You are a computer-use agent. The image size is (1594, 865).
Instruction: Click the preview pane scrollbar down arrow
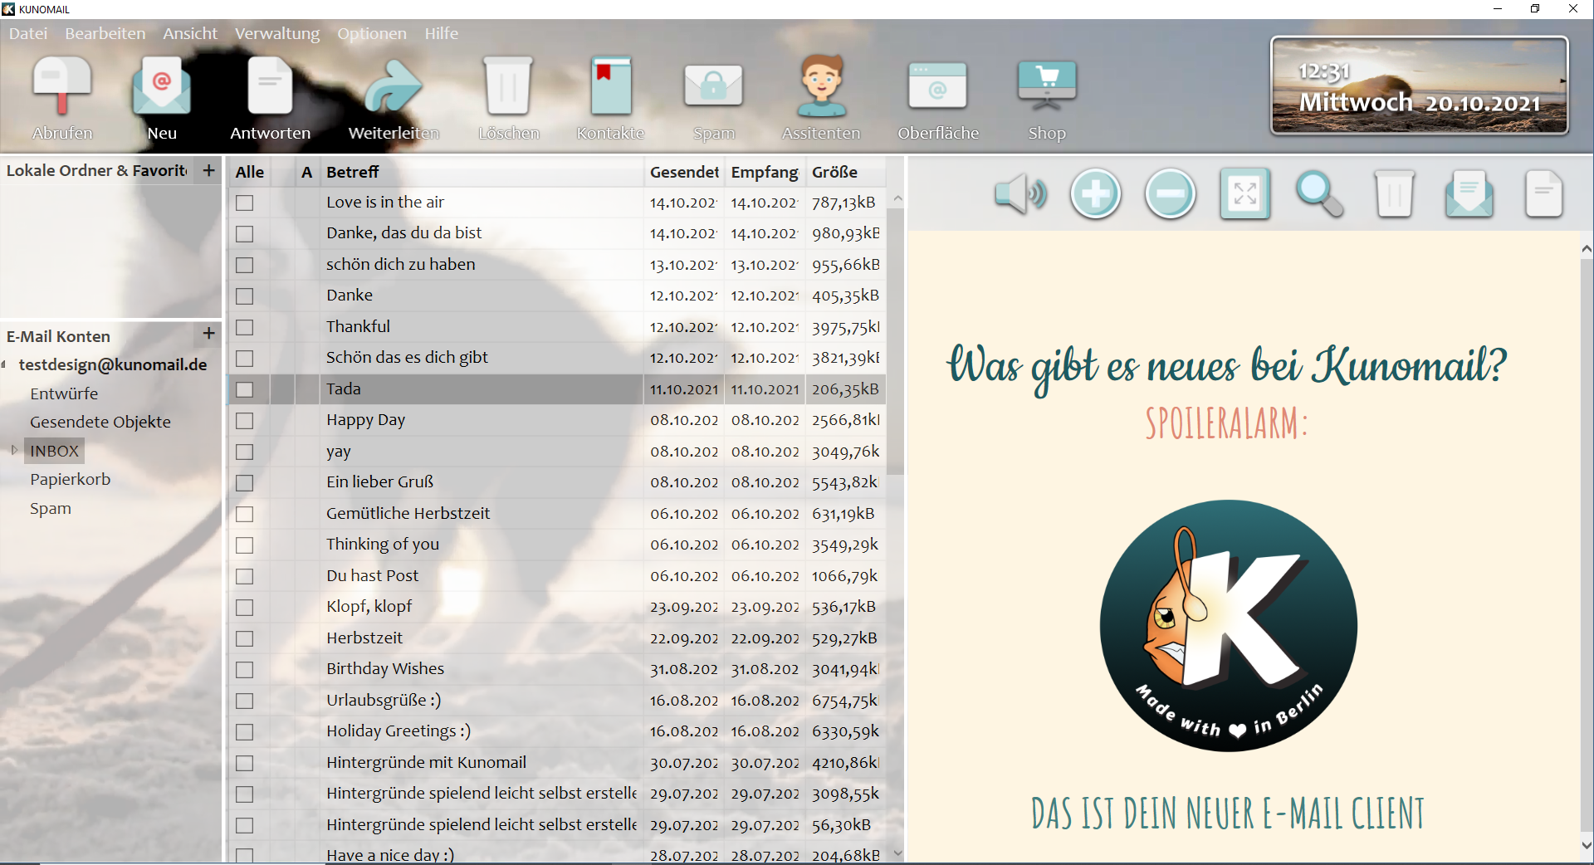(x=1586, y=846)
